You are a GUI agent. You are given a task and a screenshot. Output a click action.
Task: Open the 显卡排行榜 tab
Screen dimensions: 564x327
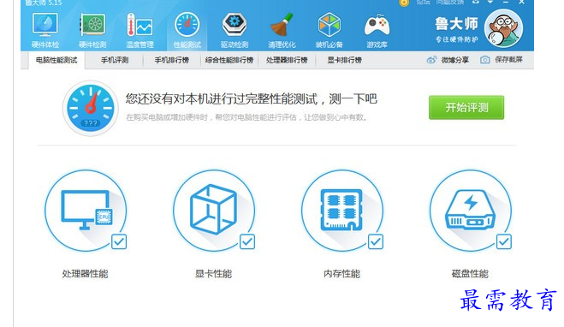pos(344,60)
